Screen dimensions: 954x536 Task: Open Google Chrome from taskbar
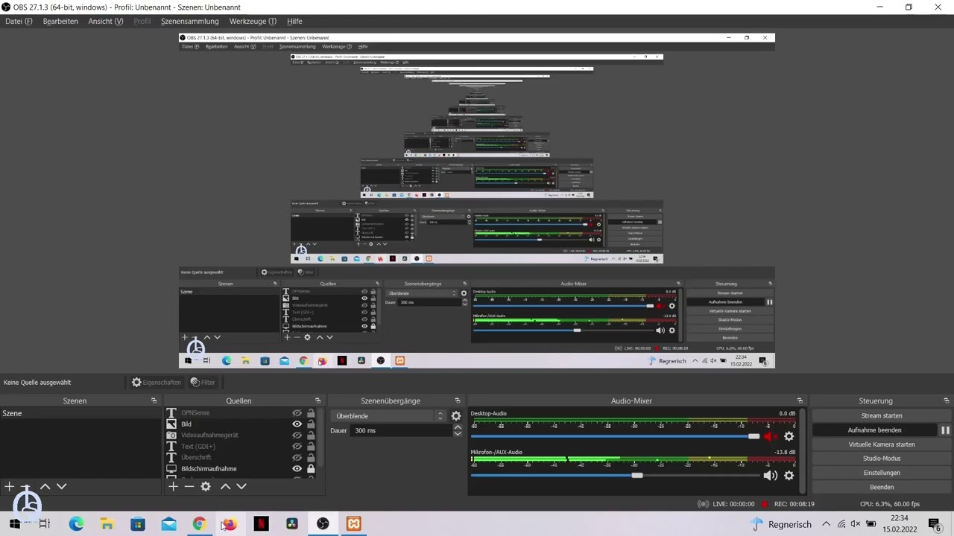coord(199,524)
